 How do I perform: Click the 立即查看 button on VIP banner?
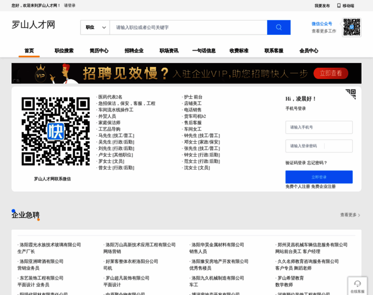(x=330, y=73)
